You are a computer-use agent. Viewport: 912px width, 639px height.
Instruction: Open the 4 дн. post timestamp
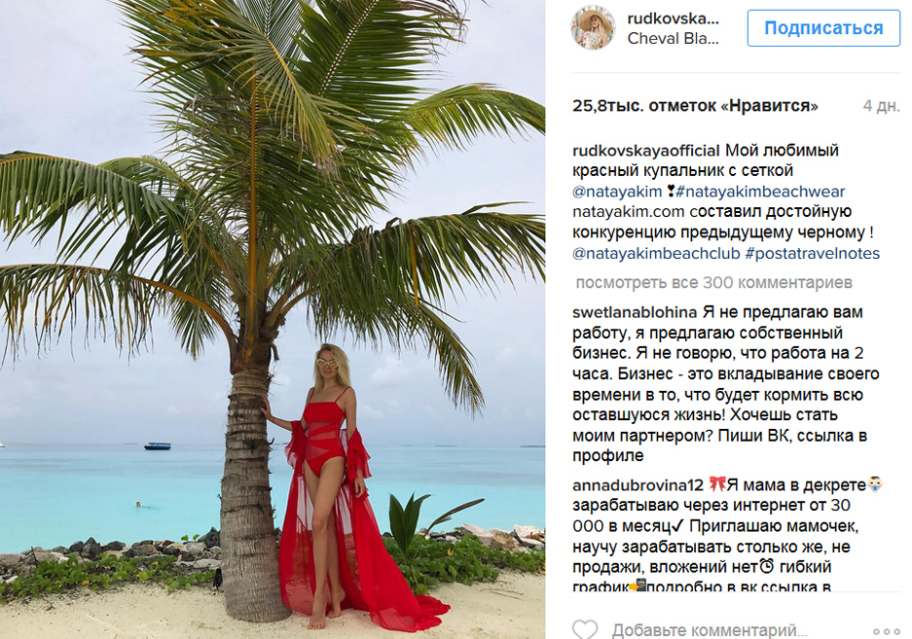(x=881, y=106)
